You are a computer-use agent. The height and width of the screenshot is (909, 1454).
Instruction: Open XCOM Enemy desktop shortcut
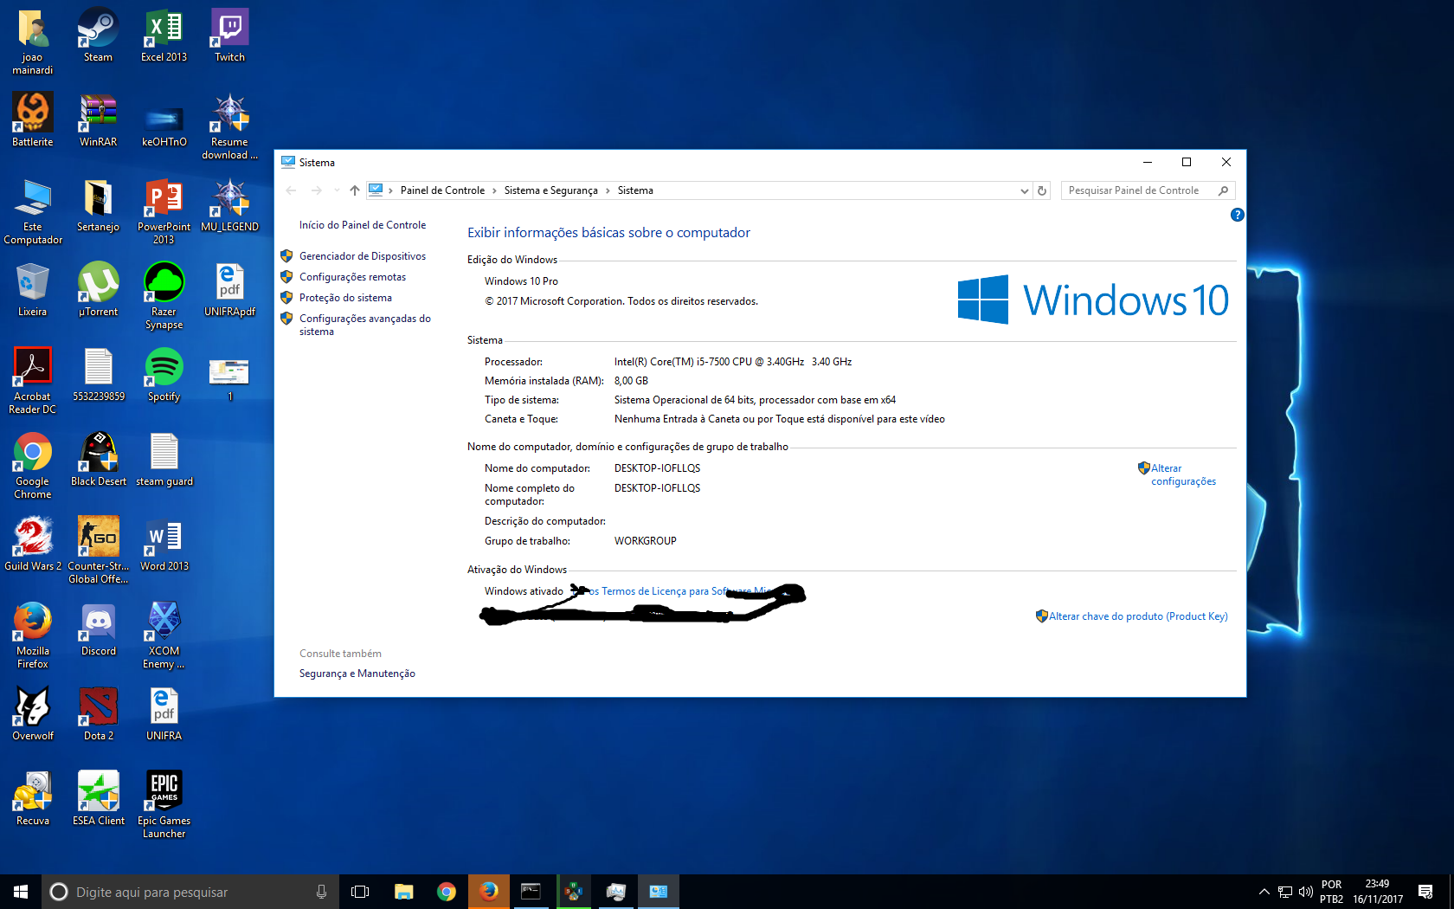coord(164,635)
